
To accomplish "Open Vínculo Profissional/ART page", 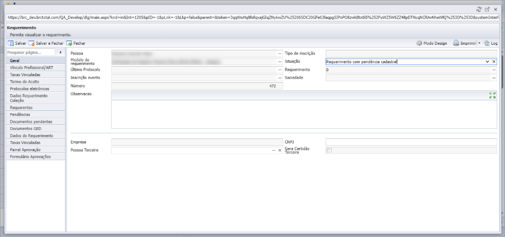I will [35, 68].
